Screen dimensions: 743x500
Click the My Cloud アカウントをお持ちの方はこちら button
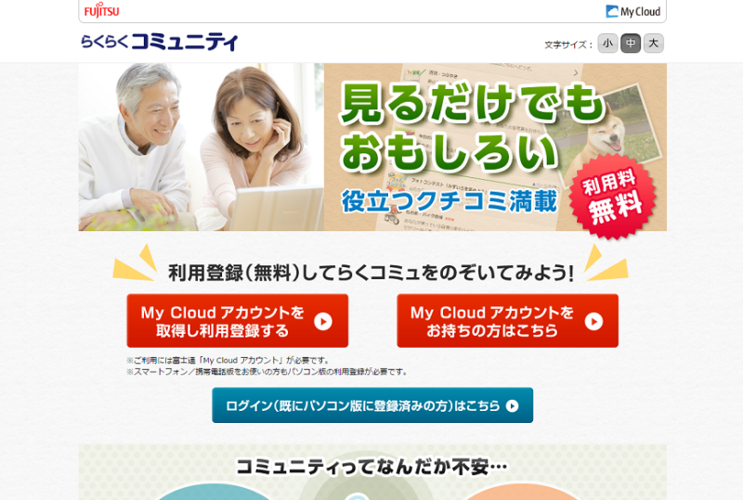click(507, 321)
